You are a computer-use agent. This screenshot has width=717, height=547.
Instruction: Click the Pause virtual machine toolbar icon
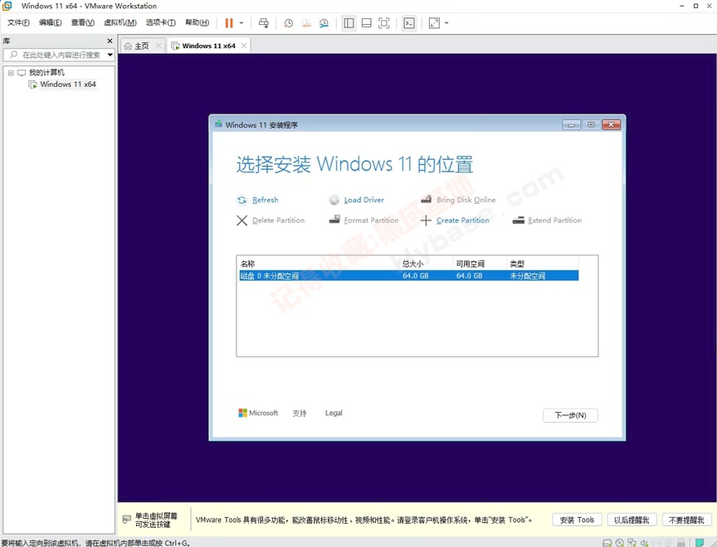229,23
